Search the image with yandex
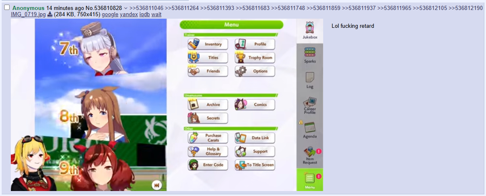486x196 pixels. pos(129,14)
